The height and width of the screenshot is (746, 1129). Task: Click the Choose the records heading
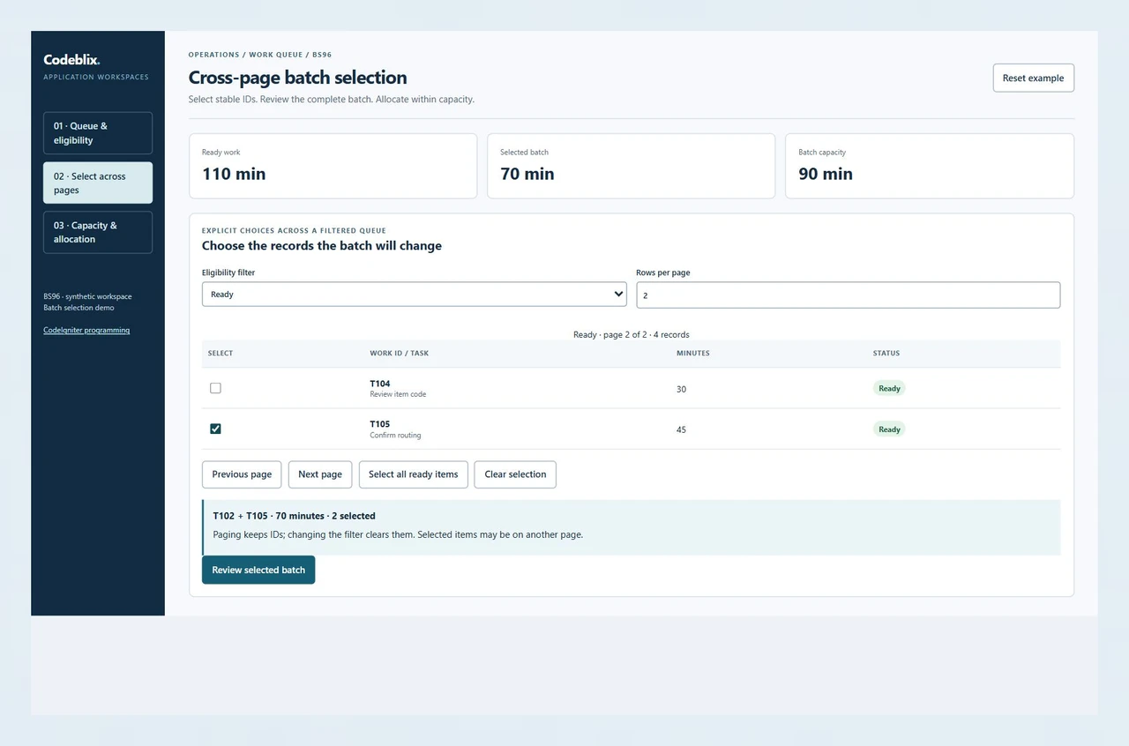click(x=322, y=246)
